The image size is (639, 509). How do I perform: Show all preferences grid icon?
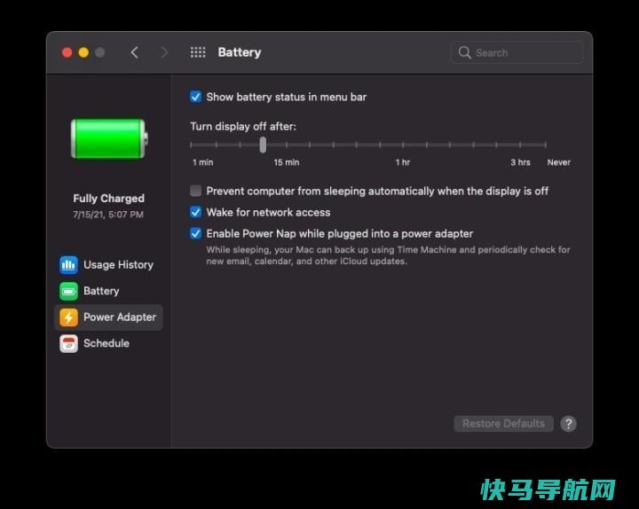pyautogui.click(x=198, y=52)
